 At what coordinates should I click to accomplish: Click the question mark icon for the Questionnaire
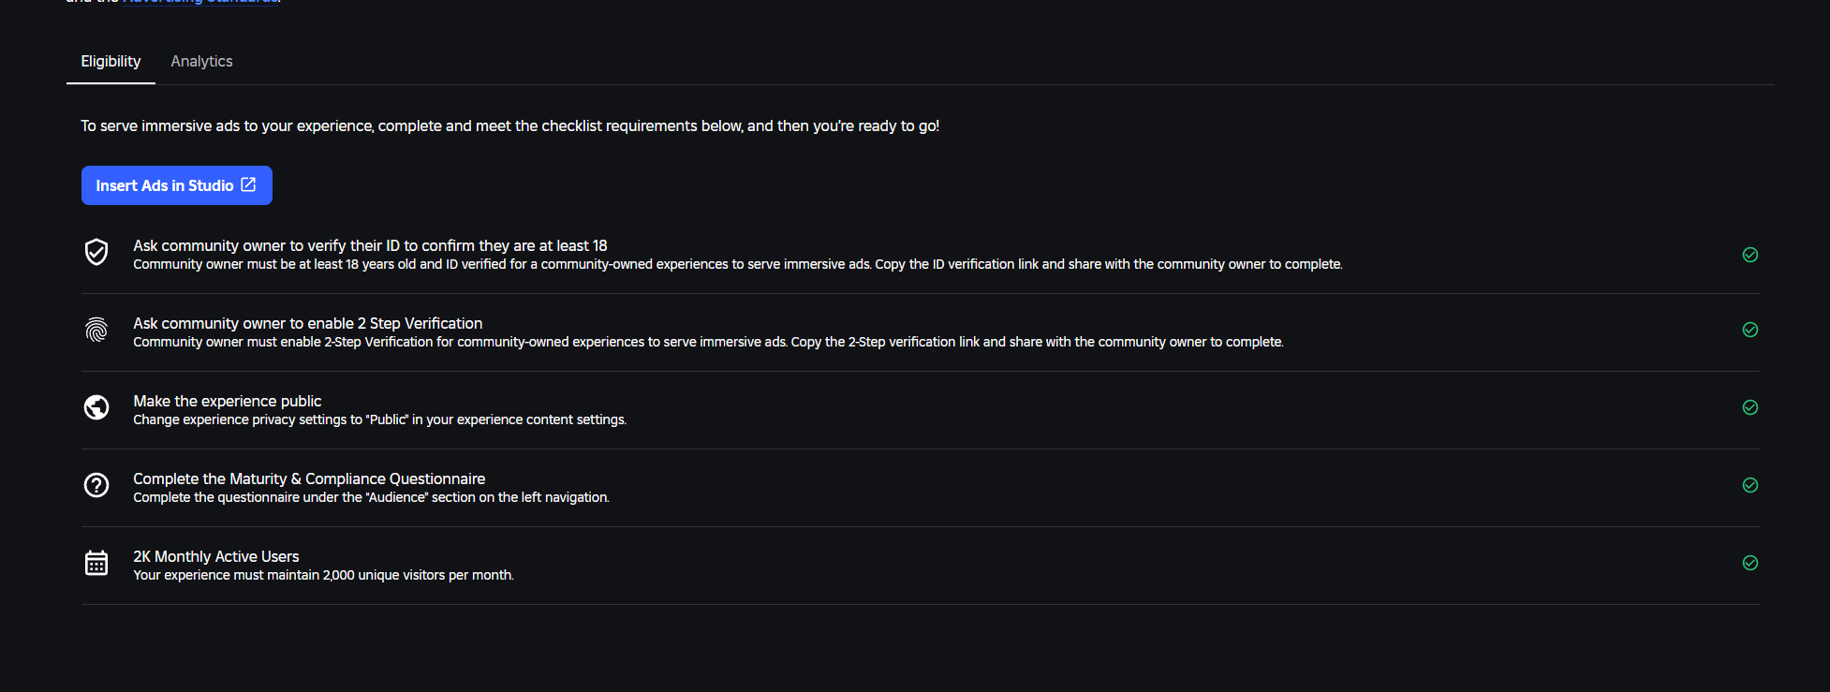pos(96,485)
